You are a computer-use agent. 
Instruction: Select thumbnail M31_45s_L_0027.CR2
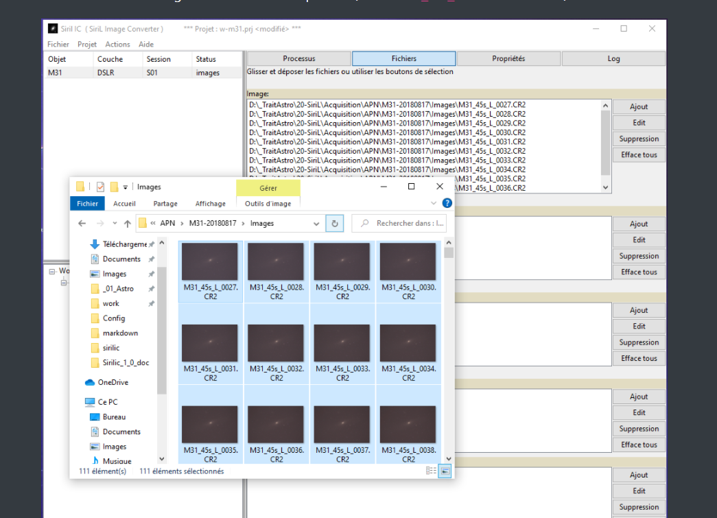(x=211, y=271)
